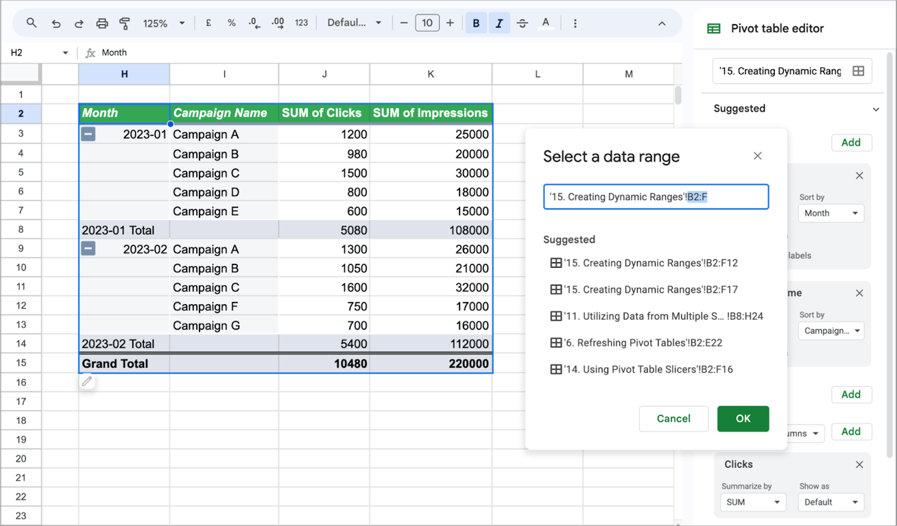Toggle italic formatting
Image resolution: width=897 pixels, height=526 pixels.
[x=499, y=23]
